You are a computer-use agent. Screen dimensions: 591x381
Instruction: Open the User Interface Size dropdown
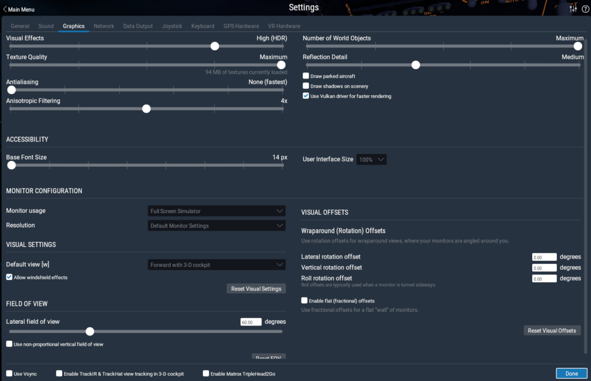[371, 159]
